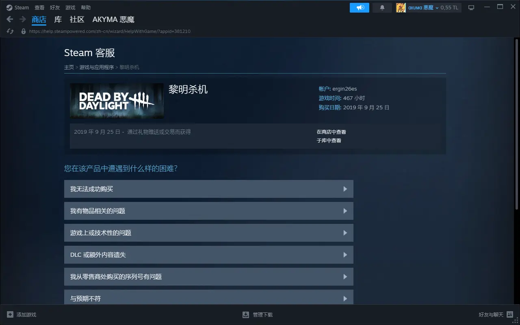Expand 我从零售商处购买的序列号有问题 option
Screen dimensions: 520x325
coord(209,277)
